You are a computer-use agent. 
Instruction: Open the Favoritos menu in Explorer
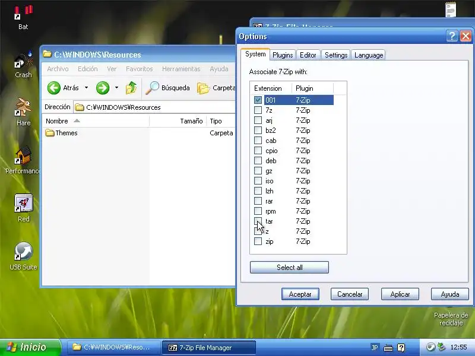[x=140, y=69]
